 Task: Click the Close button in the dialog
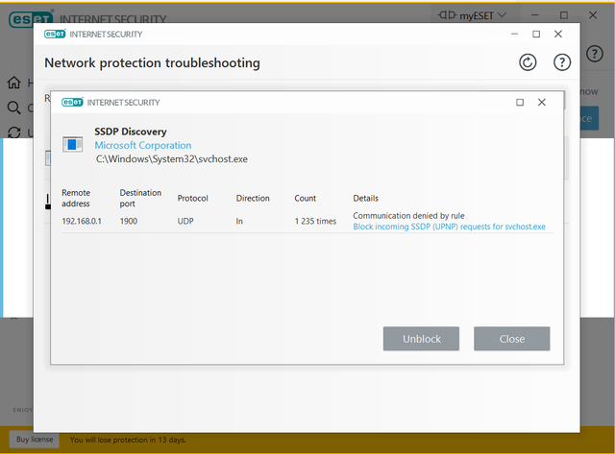512,339
